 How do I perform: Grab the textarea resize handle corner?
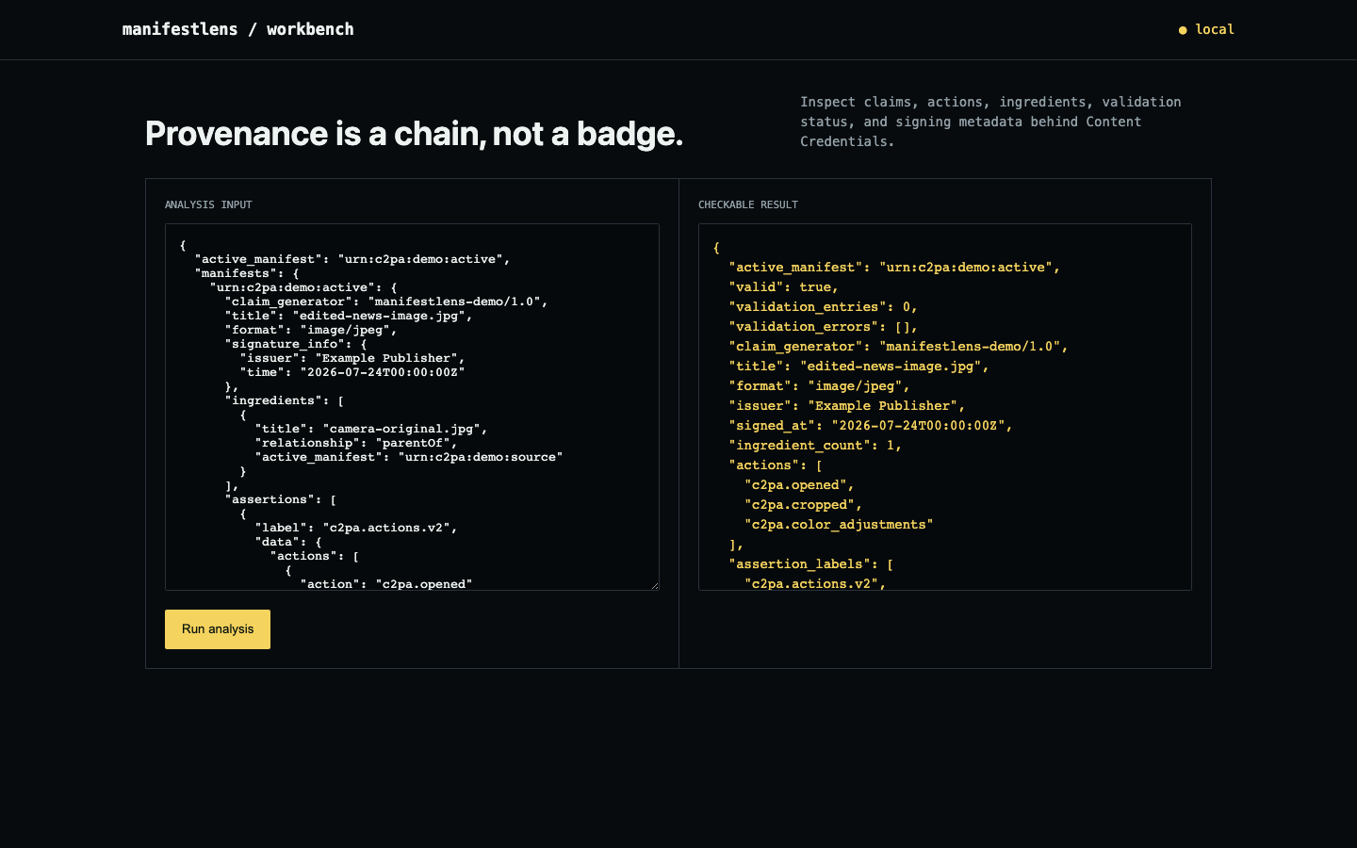pos(655,586)
